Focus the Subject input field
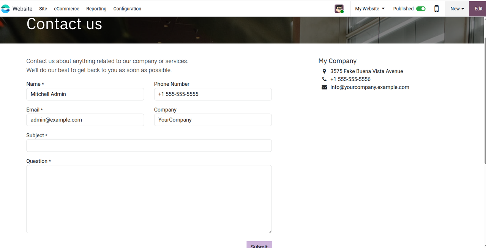 149,146
